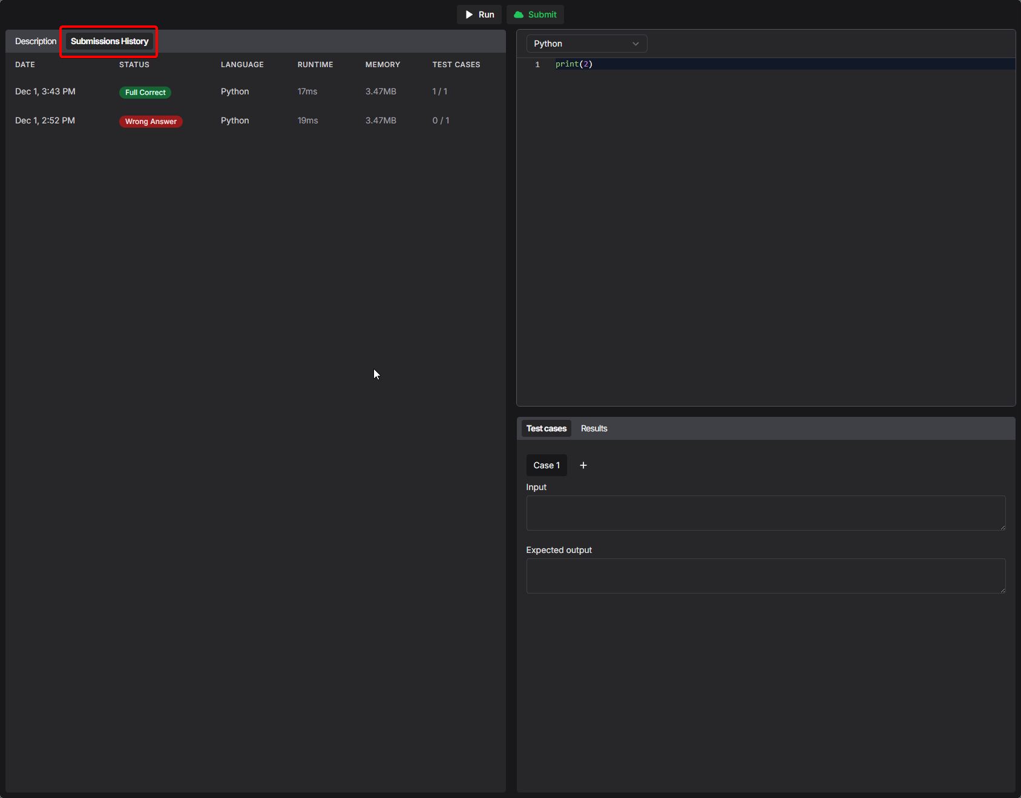Add a new test case with plus
Image resolution: width=1021 pixels, height=798 pixels.
[583, 465]
